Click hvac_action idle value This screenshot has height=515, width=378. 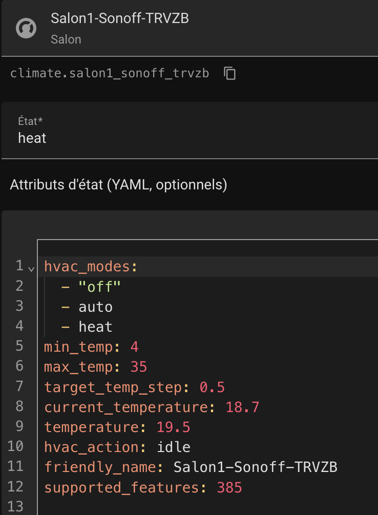[x=173, y=447]
